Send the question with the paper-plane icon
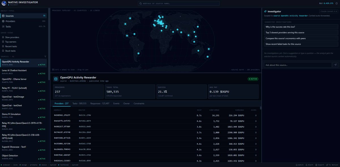 point(335,65)
